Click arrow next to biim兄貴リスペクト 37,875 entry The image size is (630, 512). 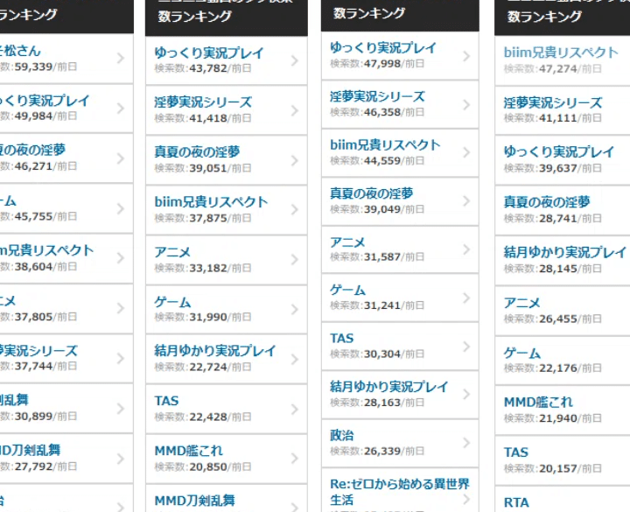click(x=294, y=210)
